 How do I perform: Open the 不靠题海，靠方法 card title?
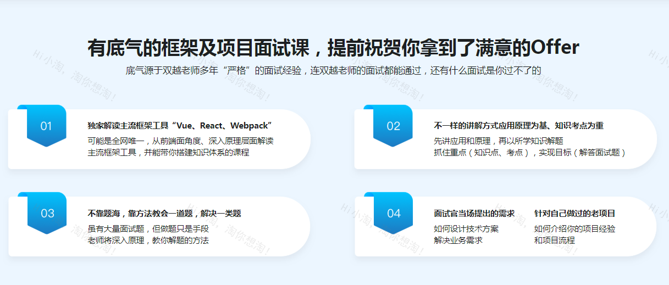(x=164, y=213)
